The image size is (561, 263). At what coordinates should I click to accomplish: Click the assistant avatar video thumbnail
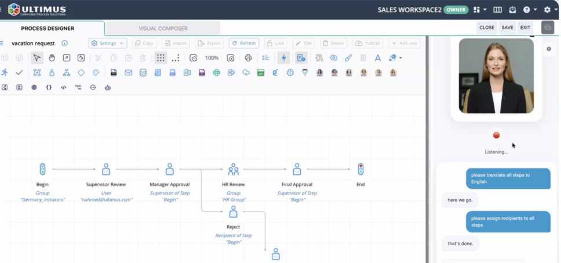click(x=496, y=76)
